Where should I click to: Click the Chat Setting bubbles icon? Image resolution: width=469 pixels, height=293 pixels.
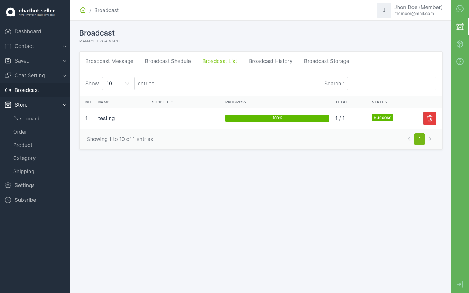(x=8, y=75)
